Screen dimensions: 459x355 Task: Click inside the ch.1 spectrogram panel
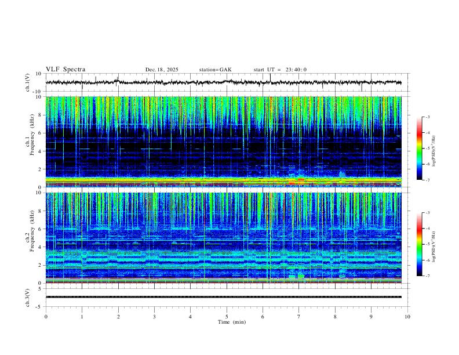(224, 142)
